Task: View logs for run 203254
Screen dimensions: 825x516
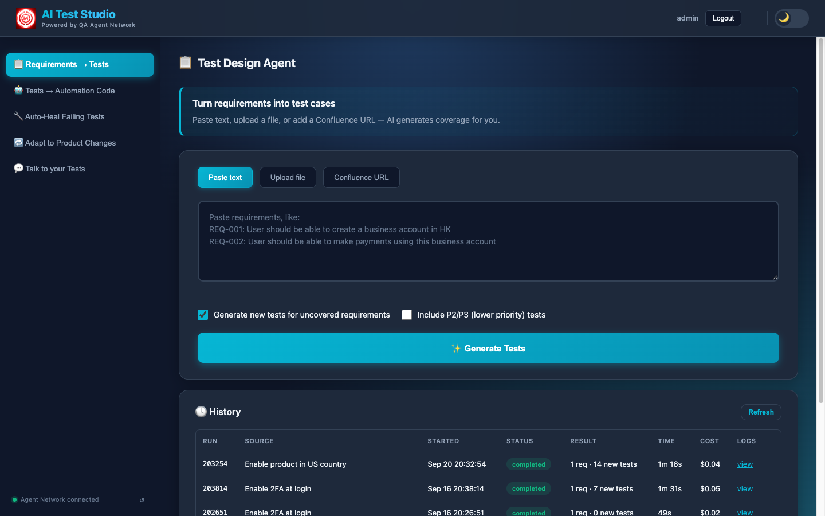Action: pyautogui.click(x=745, y=464)
